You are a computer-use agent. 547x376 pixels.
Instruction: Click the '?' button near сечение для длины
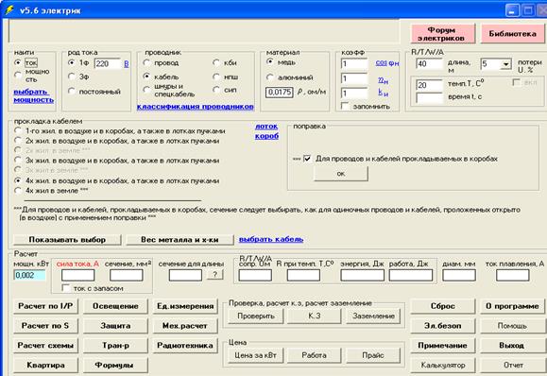(214, 275)
